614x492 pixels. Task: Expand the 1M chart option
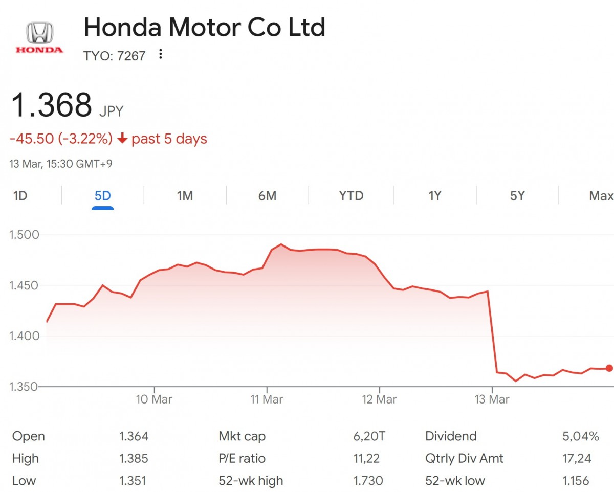(184, 196)
